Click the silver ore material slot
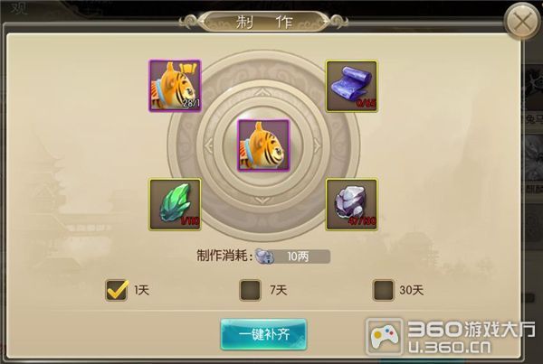This screenshot has width=543, height=364. tap(351, 204)
